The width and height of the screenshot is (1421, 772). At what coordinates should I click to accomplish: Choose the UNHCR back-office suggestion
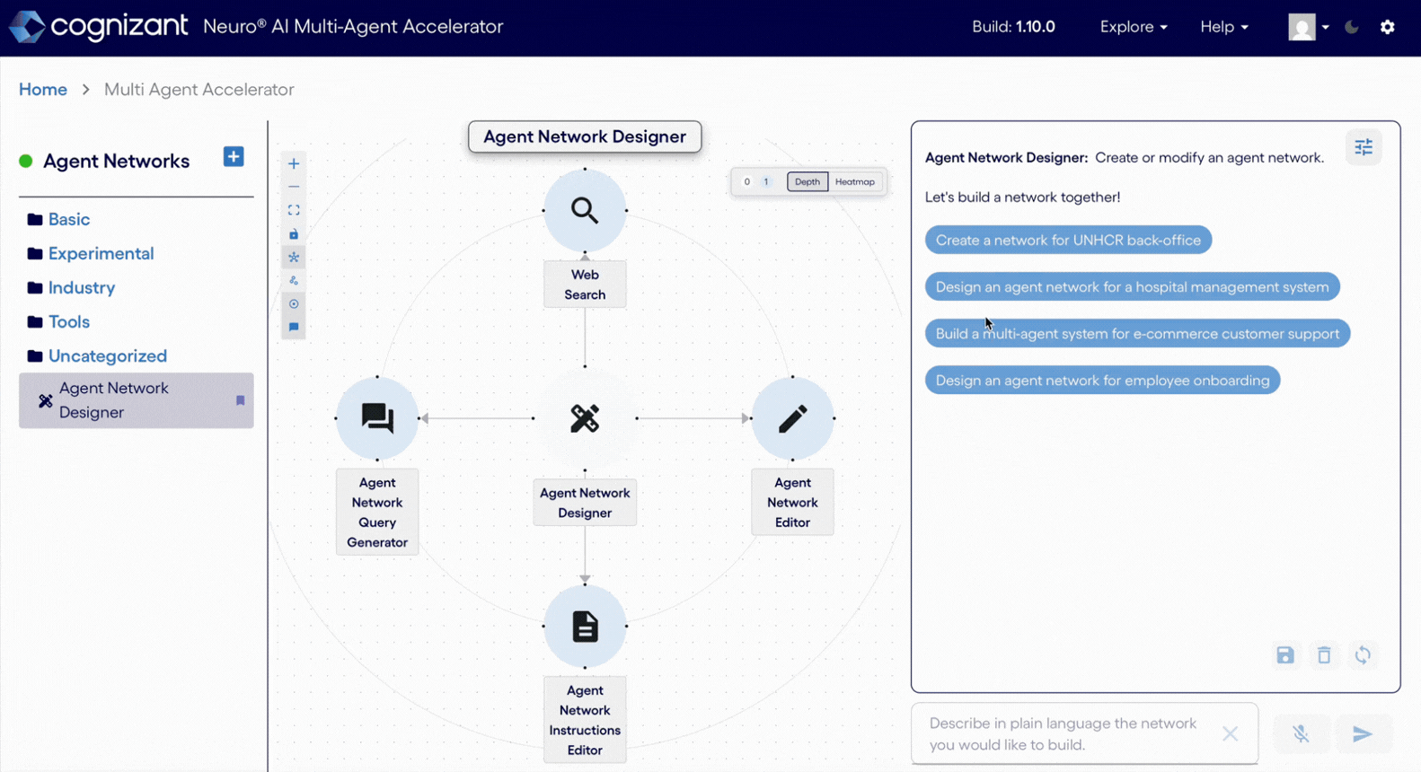1068,241
